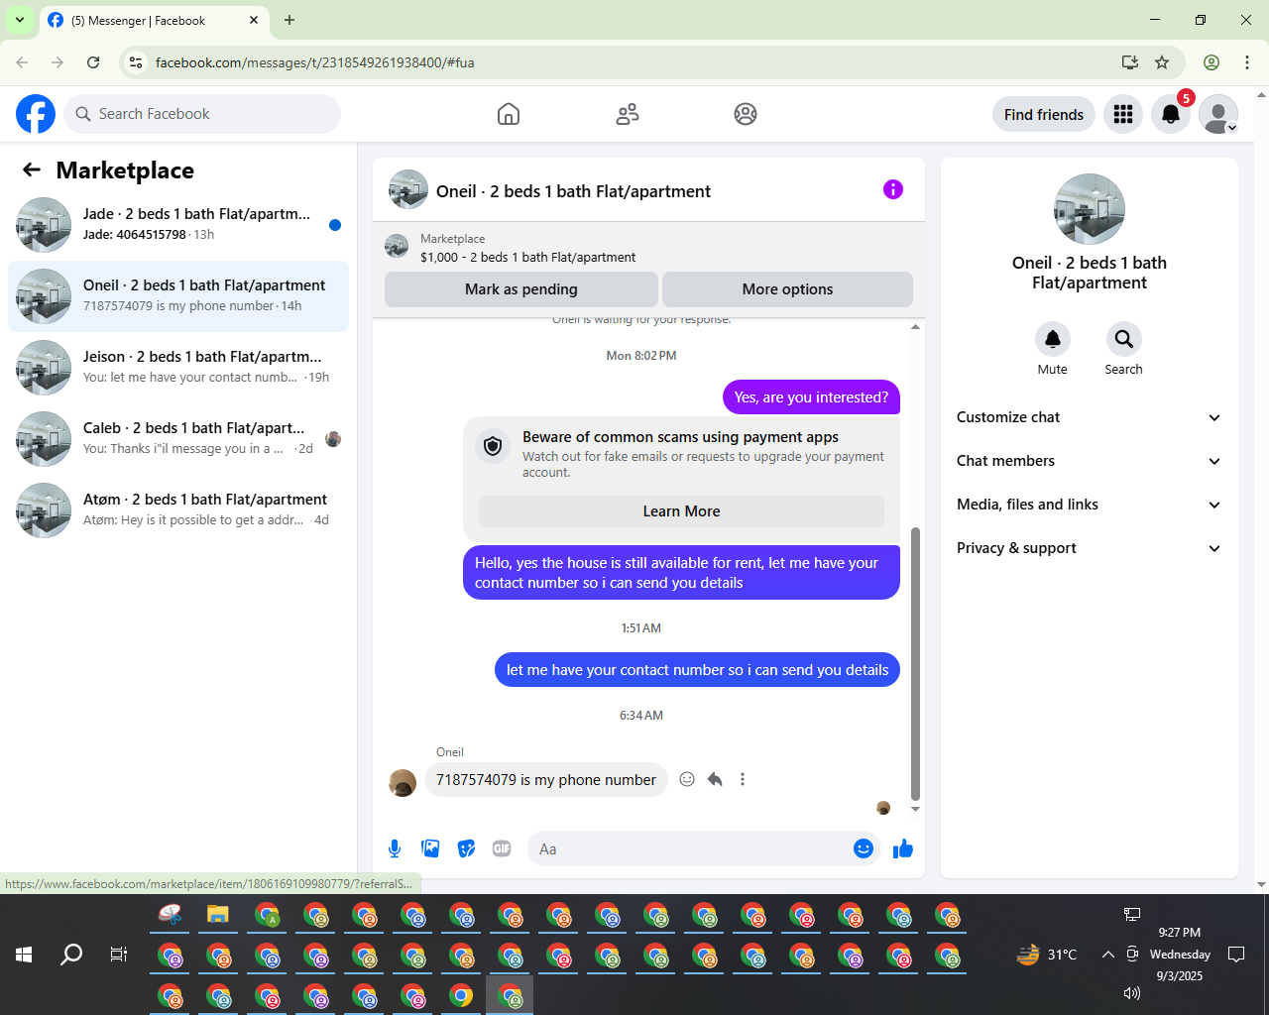
Task: Open listing thumbnail in right info panel
Action: click(x=1090, y=209)
